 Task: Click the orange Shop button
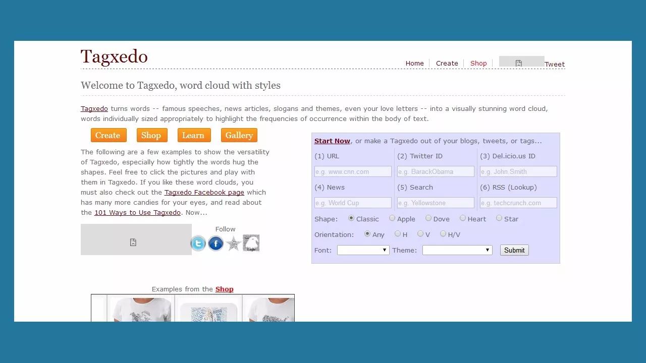(151, 135)
